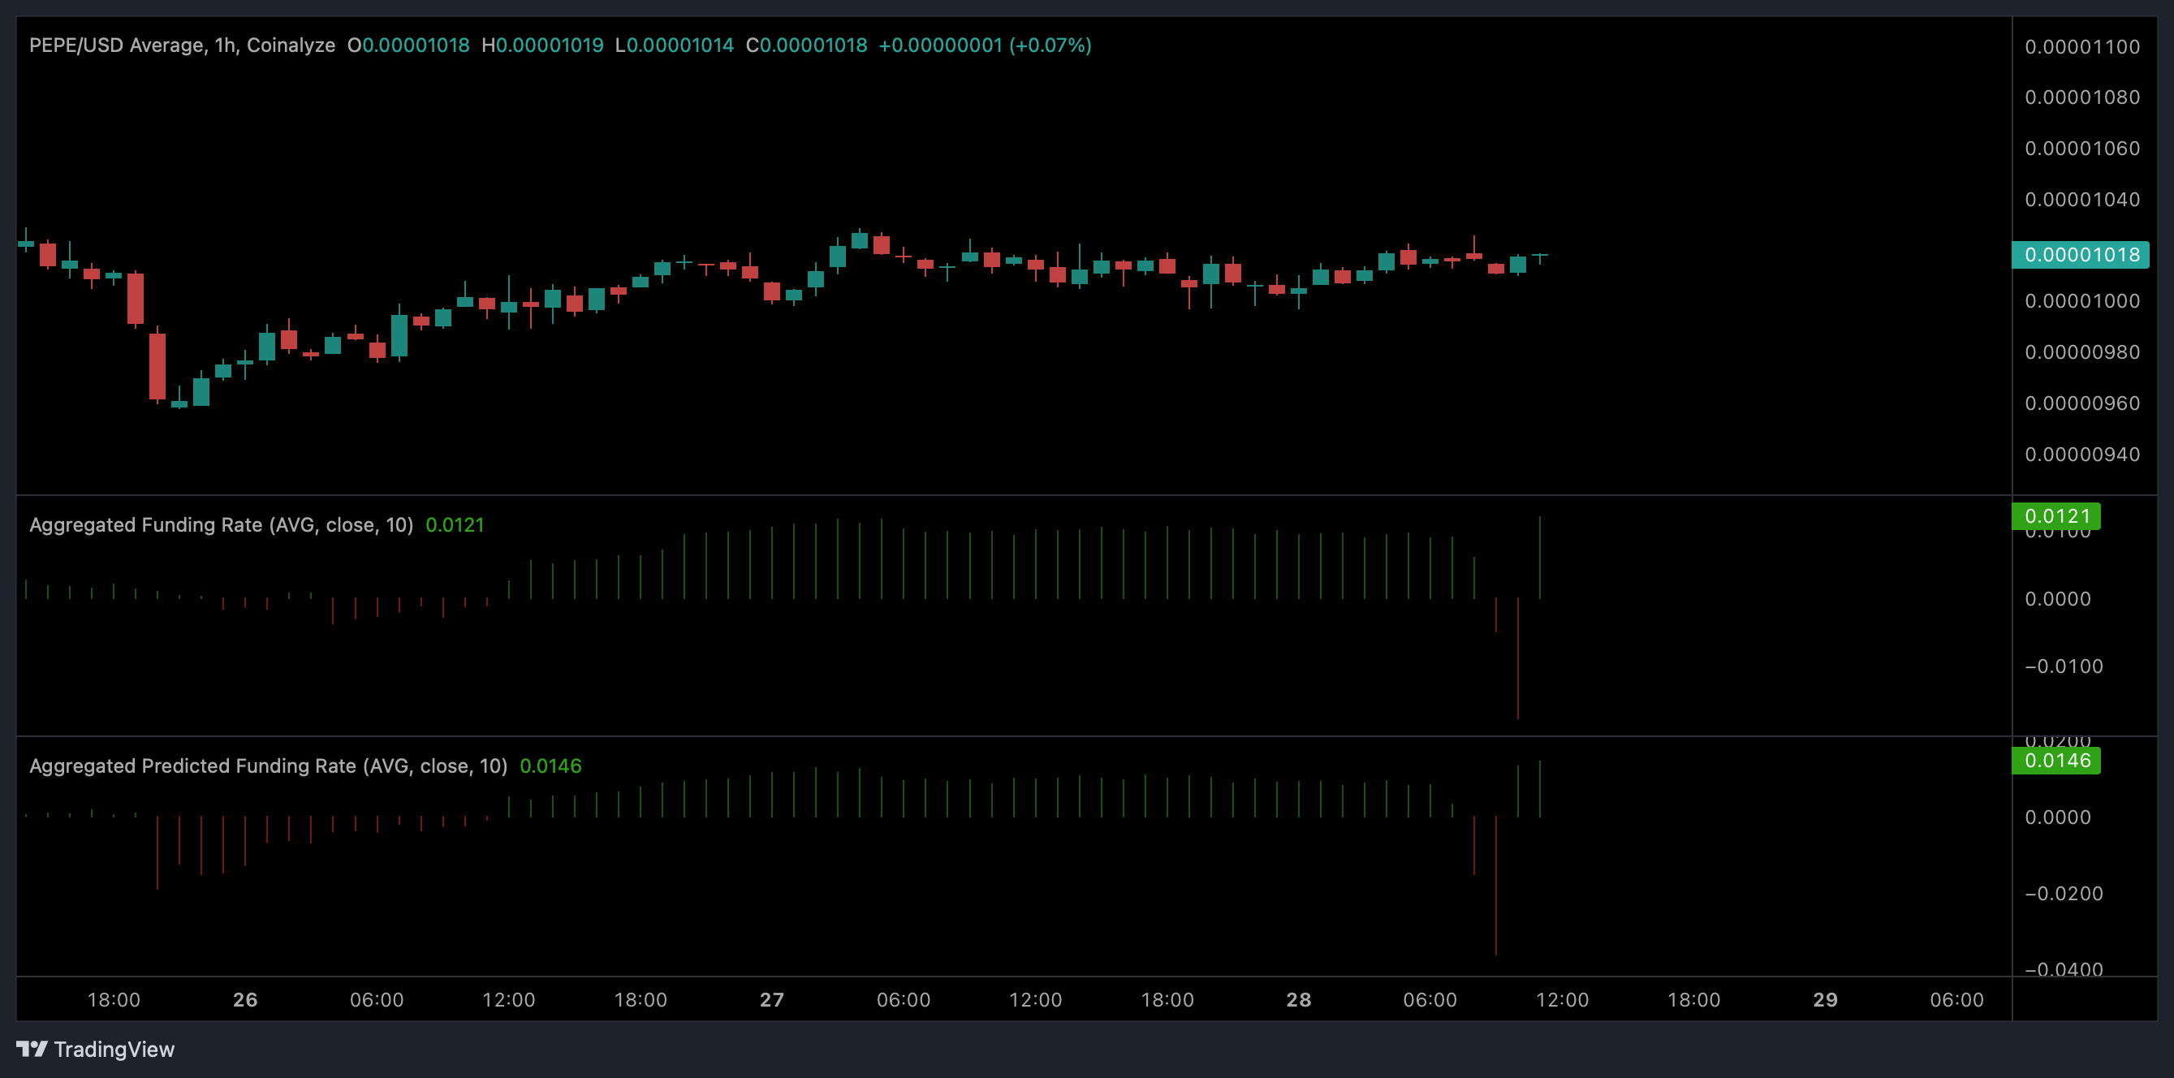Select the Aggregated Funding Rate indicator label
The image size is (2174, 1078).
pos(221,524)
